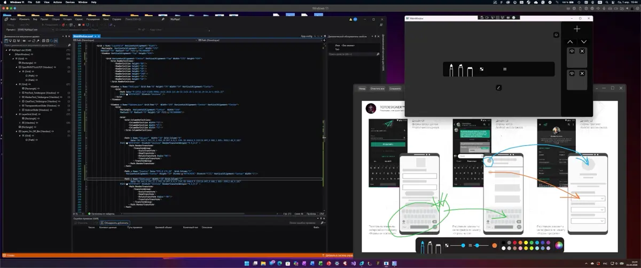
Task: Collapse the WpfApp1.exe tree node
Action: pos(6,50)
